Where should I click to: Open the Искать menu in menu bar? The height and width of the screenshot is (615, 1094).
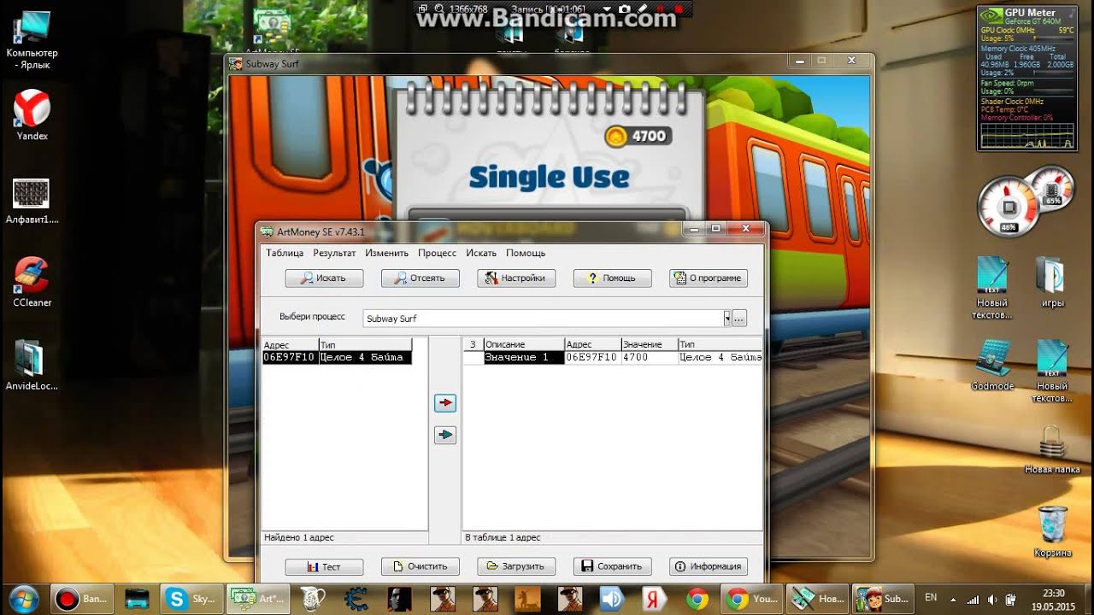click(481, 253)
